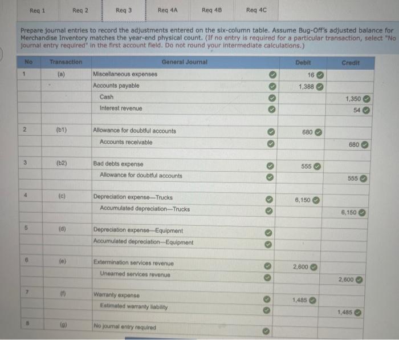Click the check icon beside Bad debts expense

click(270, 166)
